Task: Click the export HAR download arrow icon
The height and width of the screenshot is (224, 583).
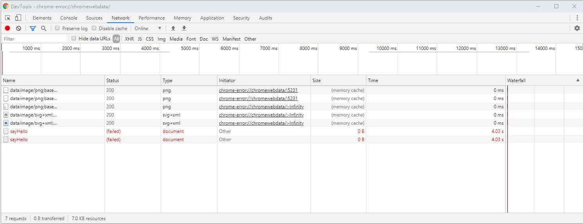Action: [184, 28]
